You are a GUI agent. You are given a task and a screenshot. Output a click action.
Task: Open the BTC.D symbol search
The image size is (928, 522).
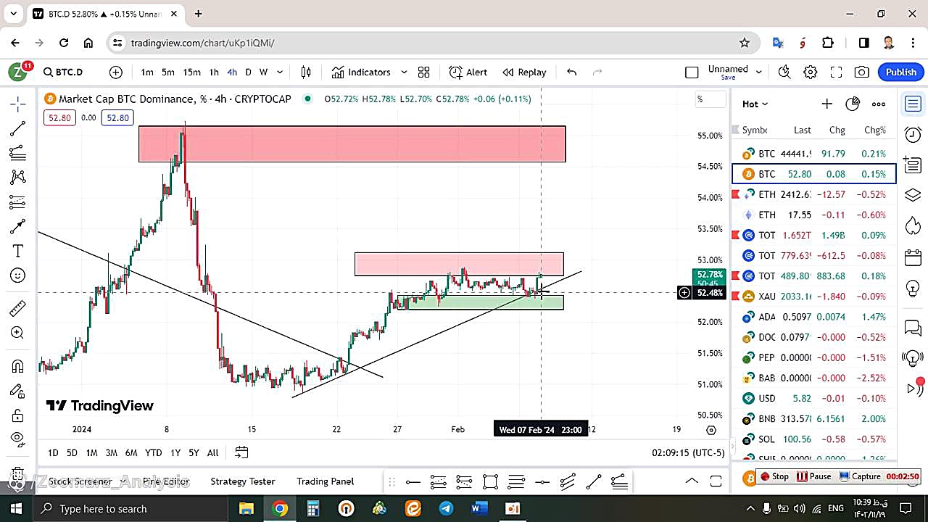tap(63, 72)
